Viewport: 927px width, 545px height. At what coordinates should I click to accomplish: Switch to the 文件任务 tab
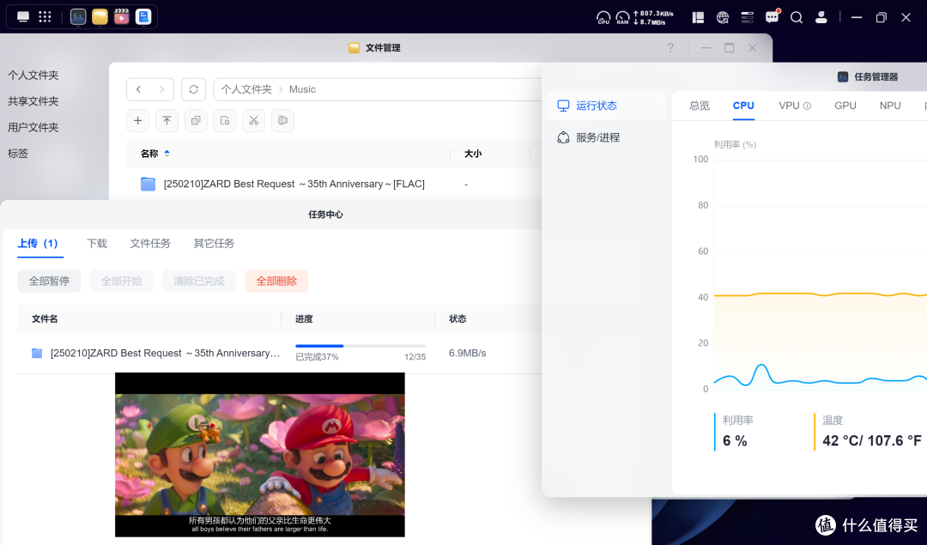(x=150, y=244)
